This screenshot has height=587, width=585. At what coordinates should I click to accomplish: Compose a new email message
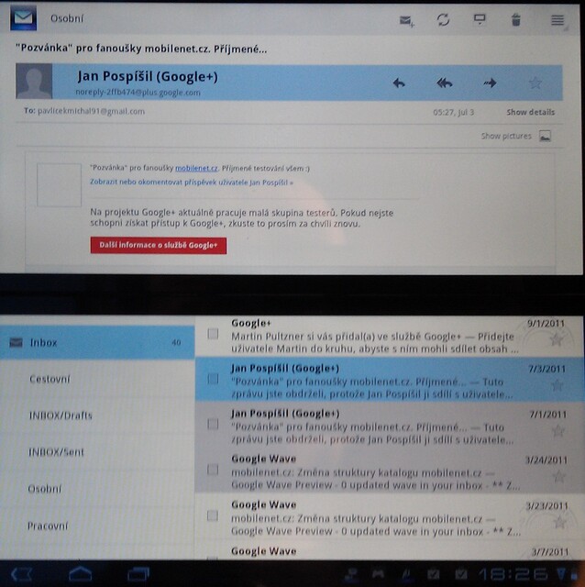(406, 20)
